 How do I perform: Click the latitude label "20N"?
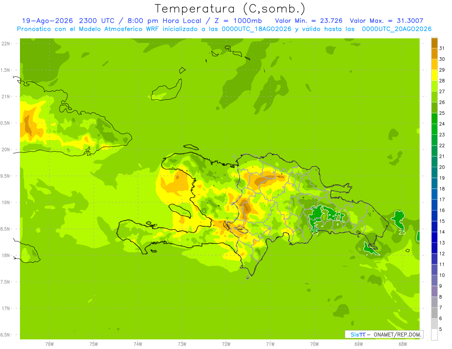[6, 149]
